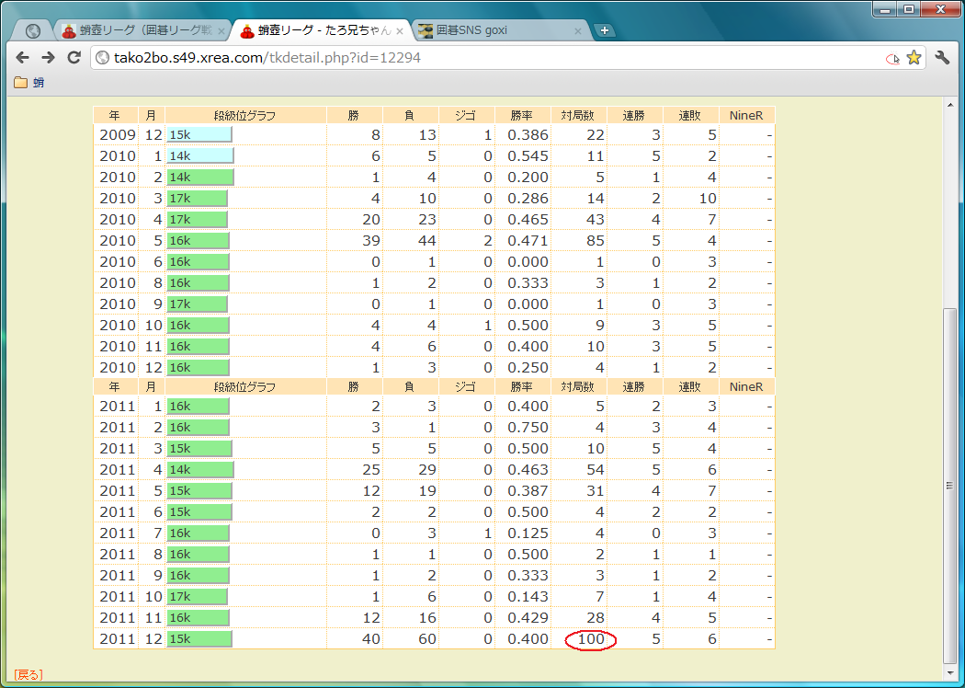This screenshot has height=688, width=965.
Task: Close the 囲碁SNS goxi tab
Action: pyautogui.click(x=578, y=30)
